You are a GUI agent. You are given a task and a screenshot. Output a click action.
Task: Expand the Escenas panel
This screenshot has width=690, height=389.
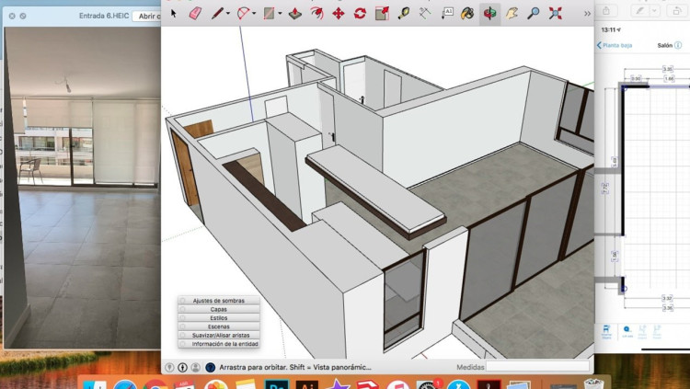pyautogui.click(x=219, y=326)
